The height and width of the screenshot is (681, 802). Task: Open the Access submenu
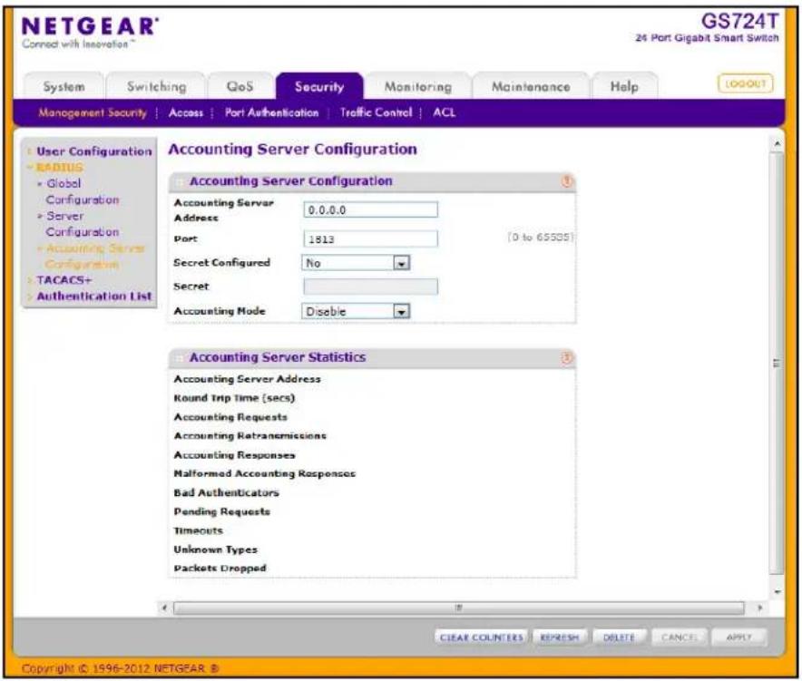coord(186,113)
